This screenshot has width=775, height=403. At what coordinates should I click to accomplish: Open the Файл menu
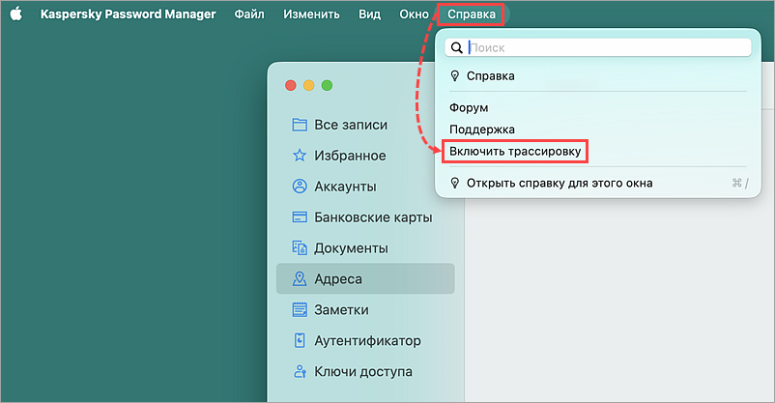pos(249,14)
